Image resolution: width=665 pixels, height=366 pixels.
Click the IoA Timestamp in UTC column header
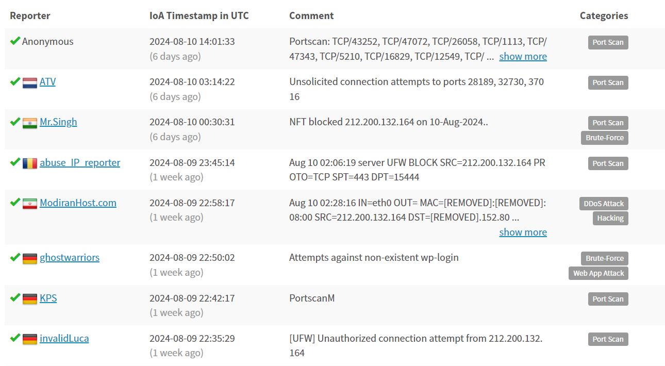199,15
